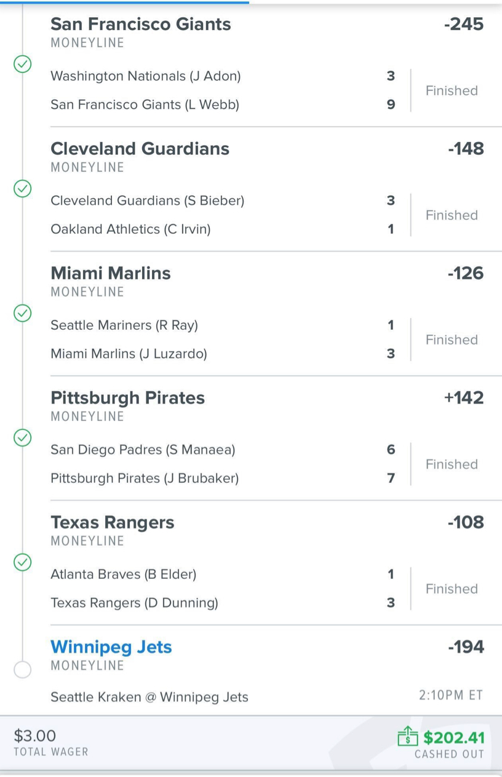Click the $3.00 total wager amount

click(x=35, y=735)
